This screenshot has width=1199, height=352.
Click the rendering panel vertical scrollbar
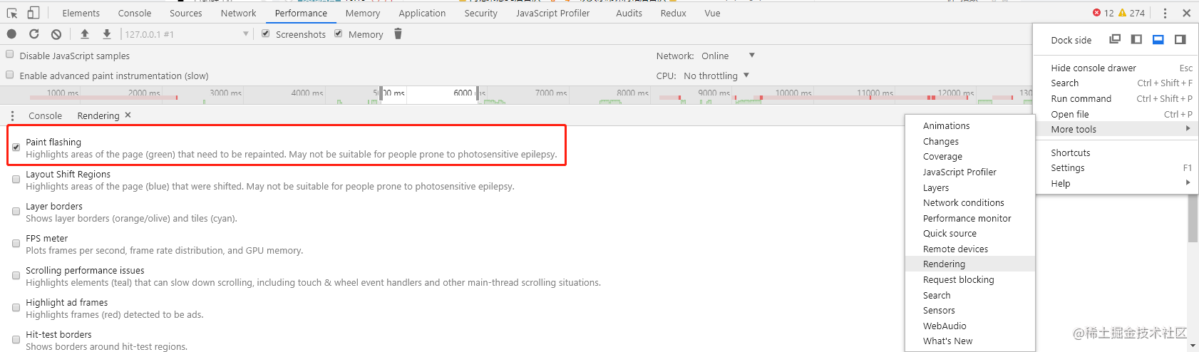coord(1193,217)
